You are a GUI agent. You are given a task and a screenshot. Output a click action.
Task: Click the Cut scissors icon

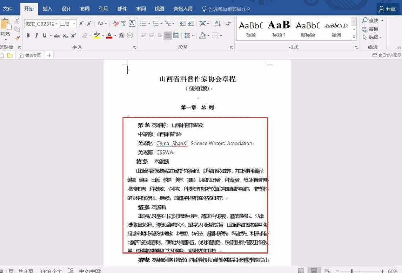click(x=17, y=21)
